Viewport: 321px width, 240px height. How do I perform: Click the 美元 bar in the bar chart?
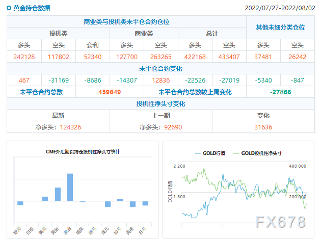[x=45, y=199]
